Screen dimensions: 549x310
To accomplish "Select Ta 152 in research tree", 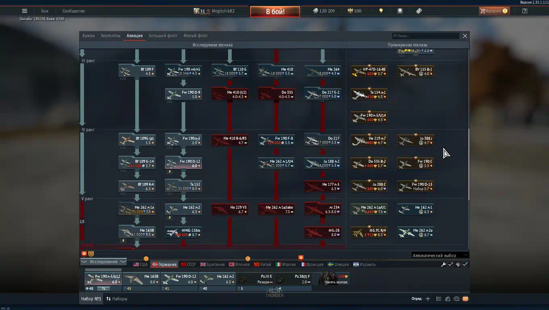I will coord(183,186).
